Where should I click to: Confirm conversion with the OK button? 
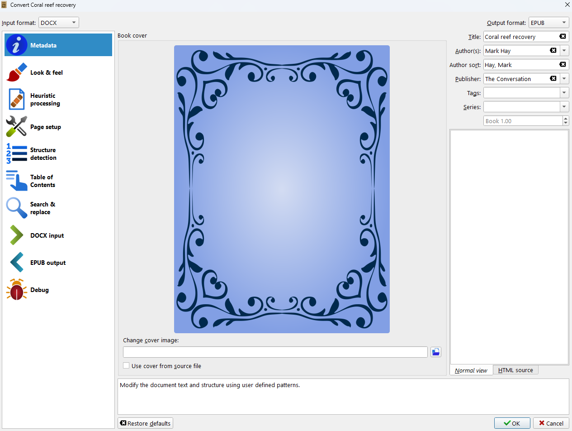tap(512, 423)
